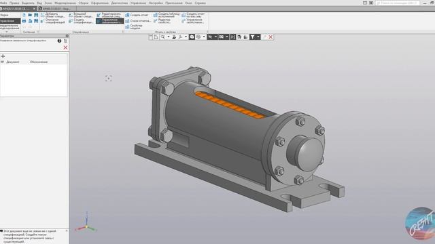Click Описание спецификаций

[53, 21]
